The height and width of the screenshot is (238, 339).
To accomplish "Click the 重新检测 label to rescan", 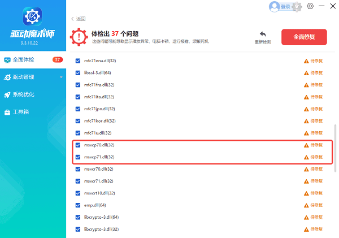I will [x=263, y=42].
